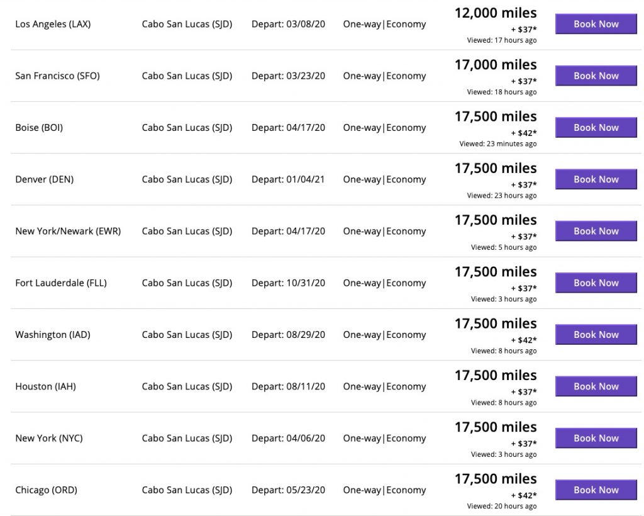Click the Fort Lauderdale (FLL) origin label
This screenshot has width=644, height=516.
[61, 283]
